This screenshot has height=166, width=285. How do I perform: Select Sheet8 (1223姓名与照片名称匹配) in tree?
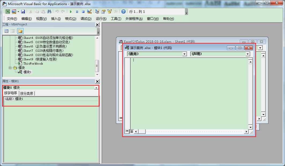tap(48, 55)
